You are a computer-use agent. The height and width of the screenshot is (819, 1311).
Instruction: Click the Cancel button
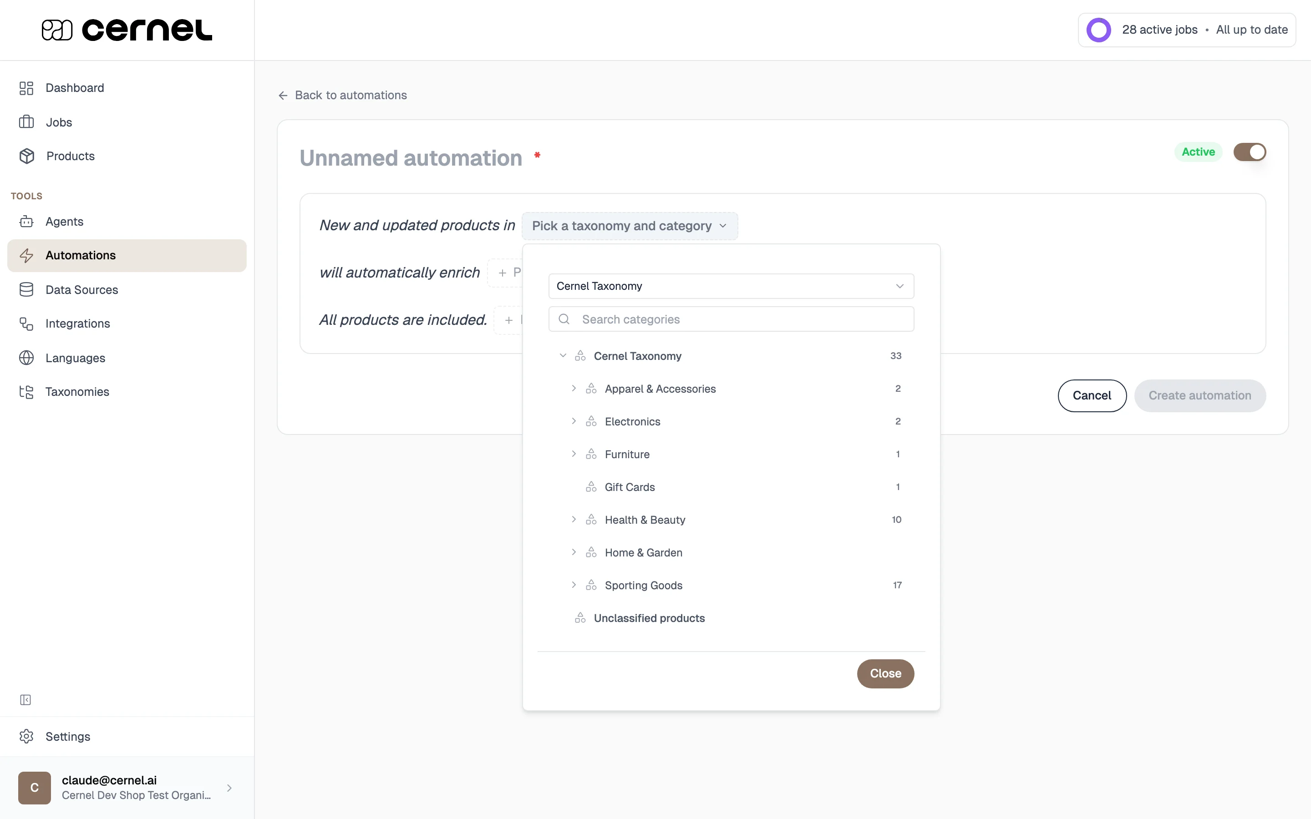point(1092,395)
